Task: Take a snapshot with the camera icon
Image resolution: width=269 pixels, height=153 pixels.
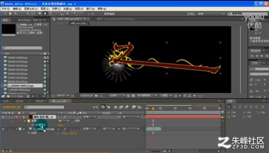Action: tap(96, 96)
